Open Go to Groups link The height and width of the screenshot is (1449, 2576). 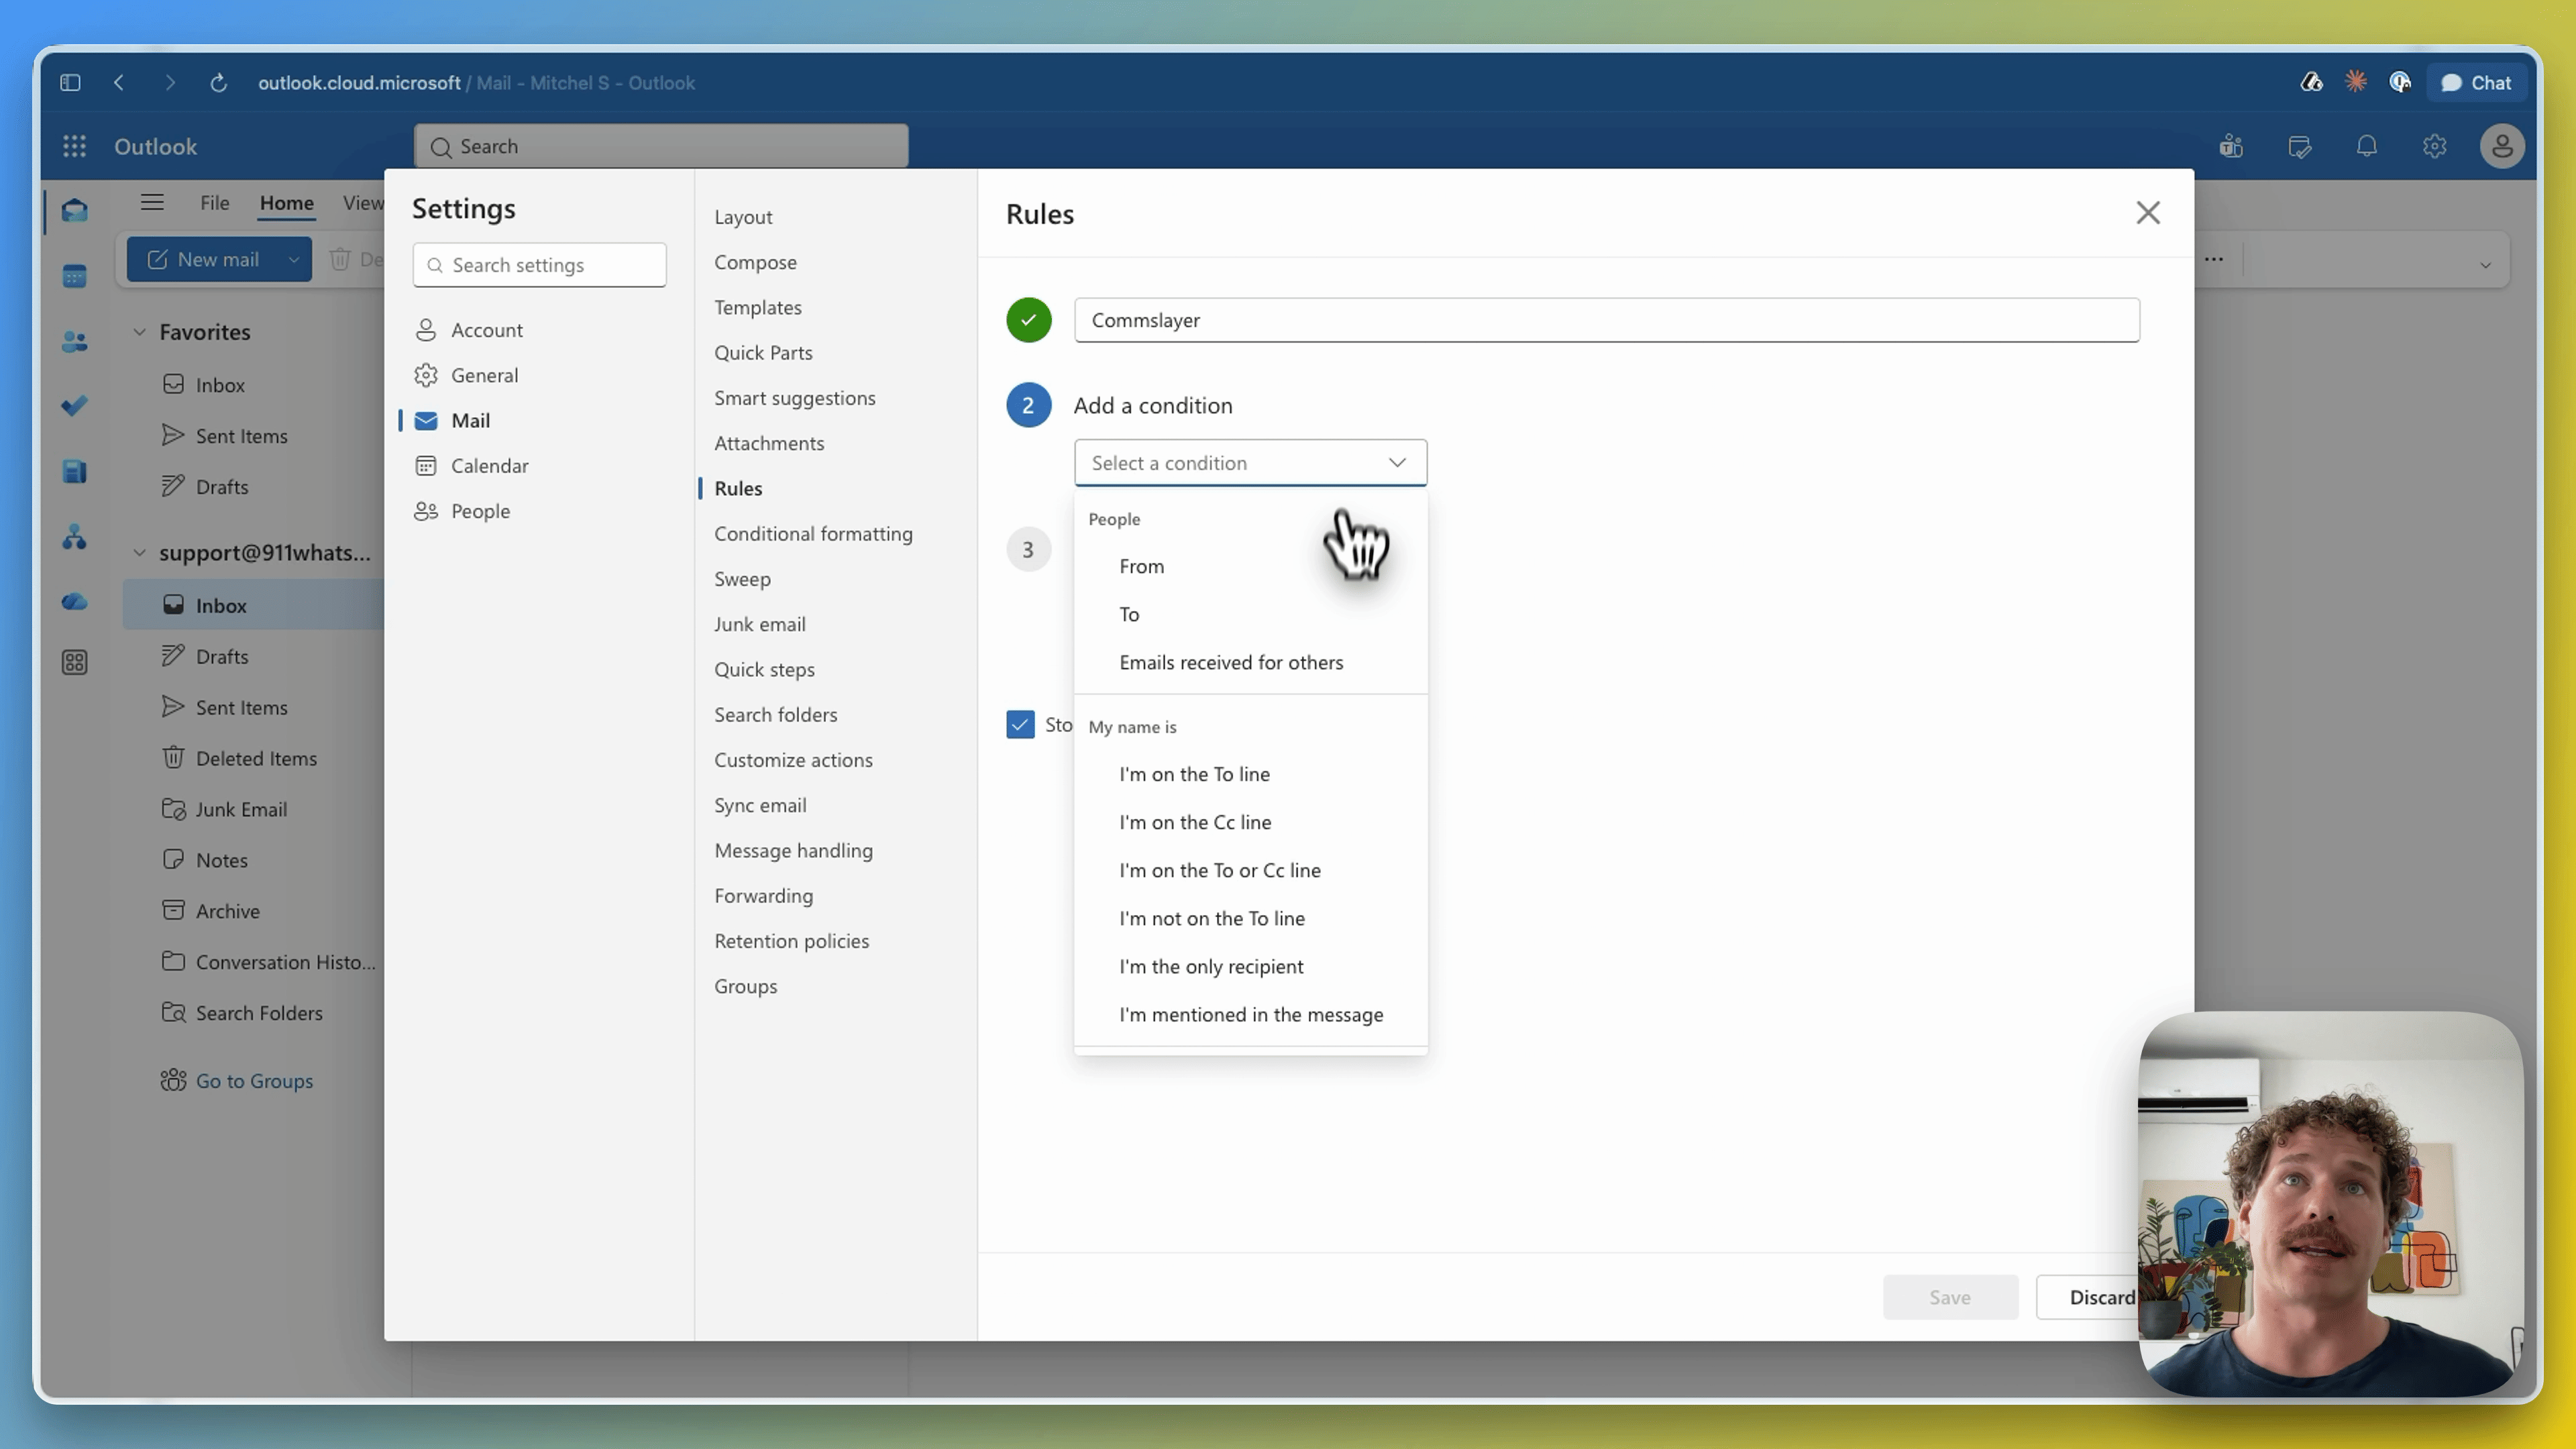tap(254, 1081)
